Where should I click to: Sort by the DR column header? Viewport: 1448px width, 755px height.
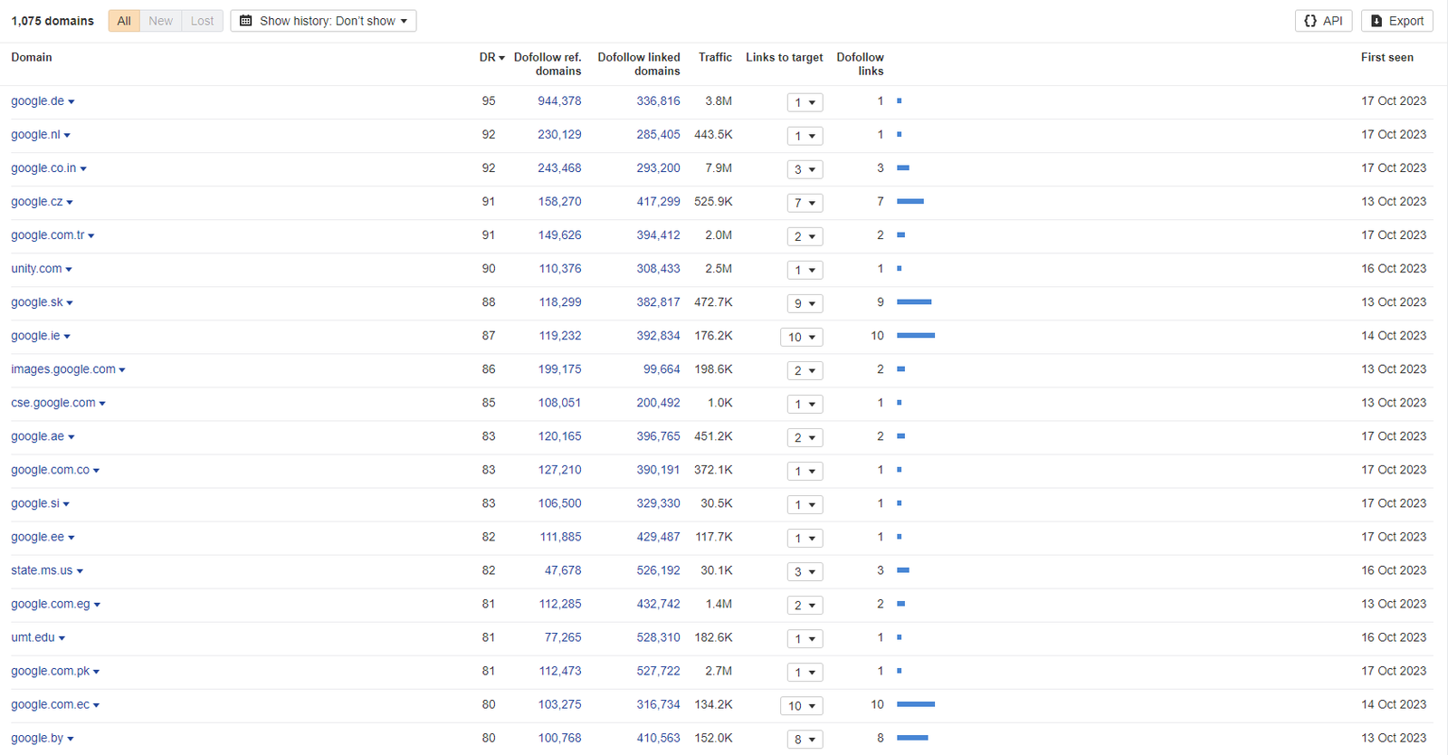pyautogui.click(x=491, y=57)
